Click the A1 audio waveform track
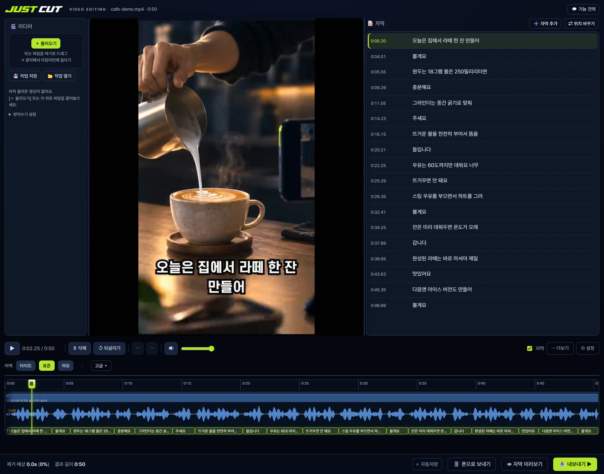The image size is (604, 474). [x=302, y=414]
